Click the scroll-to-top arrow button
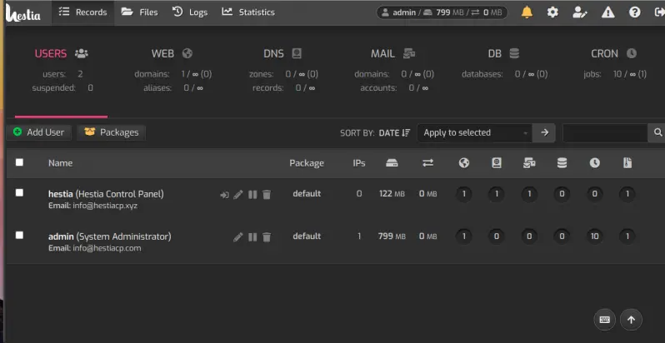 pos(631,320)
